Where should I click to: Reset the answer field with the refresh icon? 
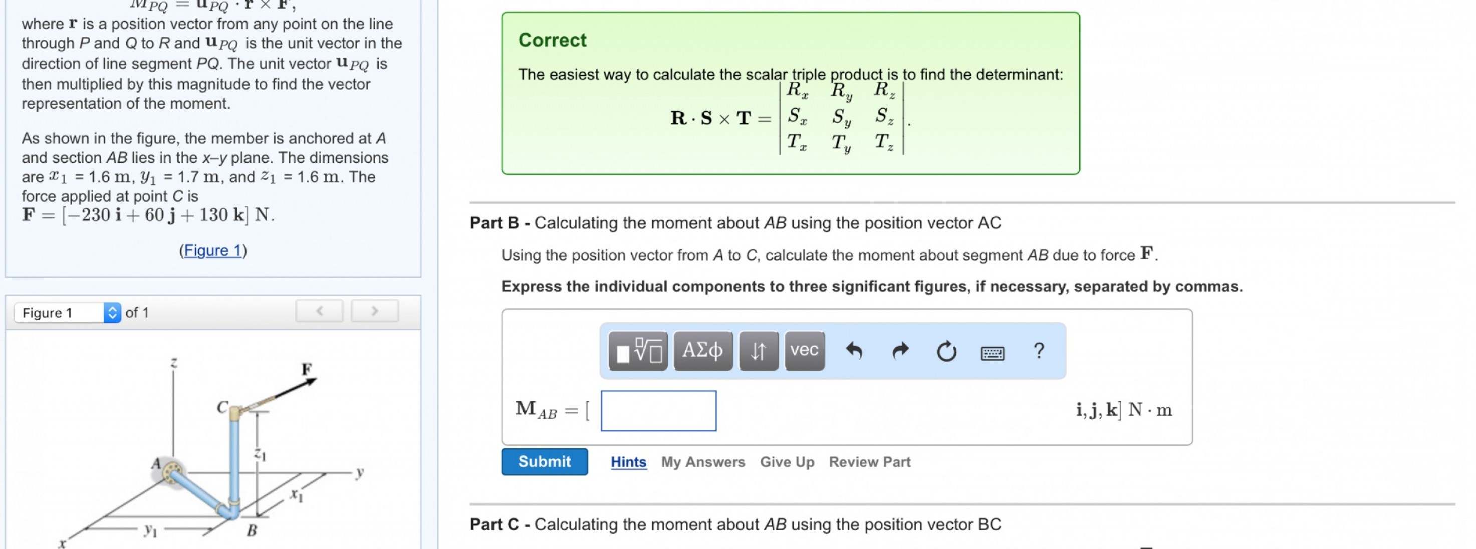[946, 351]
